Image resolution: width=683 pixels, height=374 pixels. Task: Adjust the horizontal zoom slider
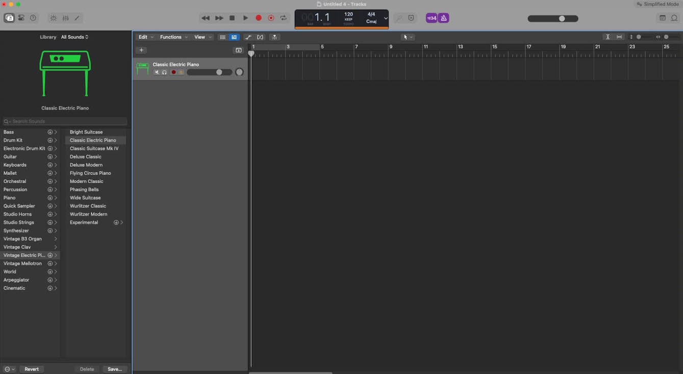pyautogui.click(x=668, y=37)
